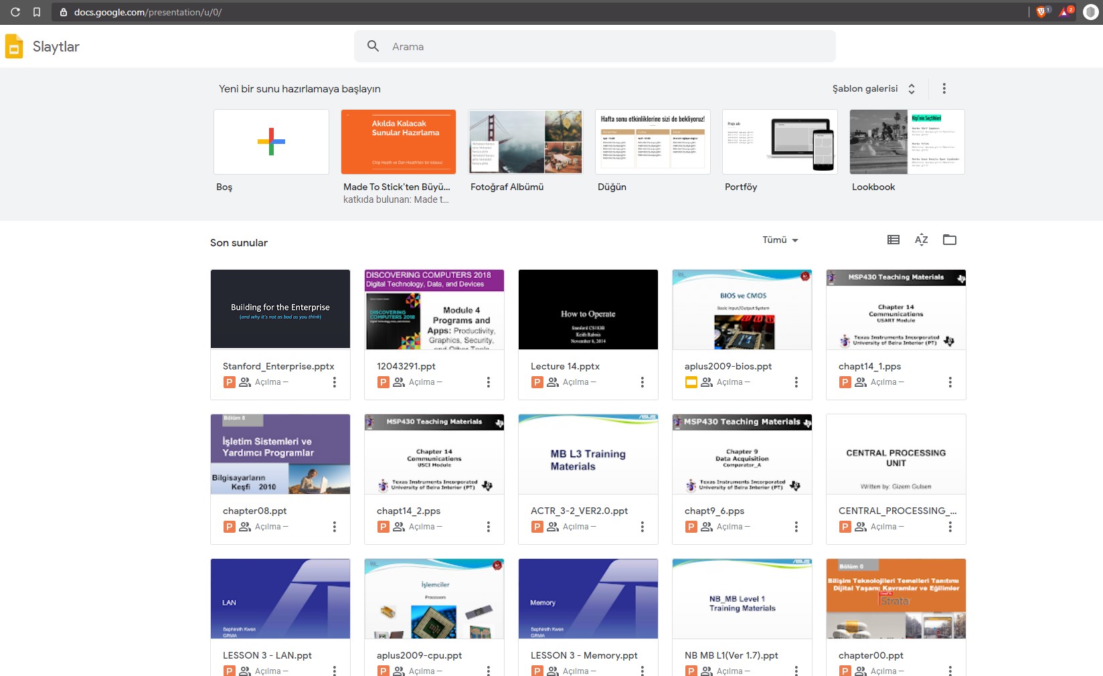The width and height of the screenshot is (1103, 676).
Task: Open the Tümü ownership filter dropdown
Action: click(x=780, y=240)
